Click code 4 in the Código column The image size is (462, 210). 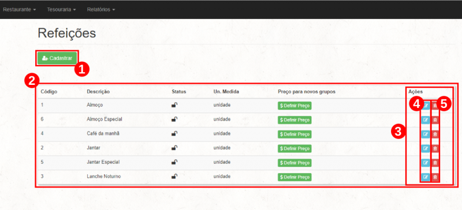42,133
